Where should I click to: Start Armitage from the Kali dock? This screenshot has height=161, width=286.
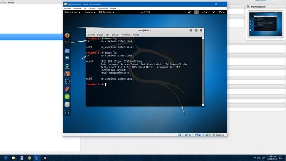(67, 66)
